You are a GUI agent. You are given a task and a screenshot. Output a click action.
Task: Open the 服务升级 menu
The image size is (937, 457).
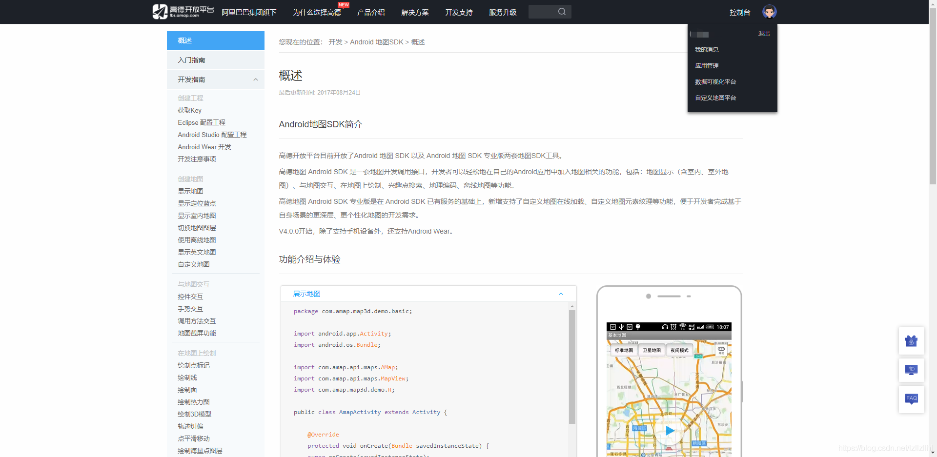point(503,12)
